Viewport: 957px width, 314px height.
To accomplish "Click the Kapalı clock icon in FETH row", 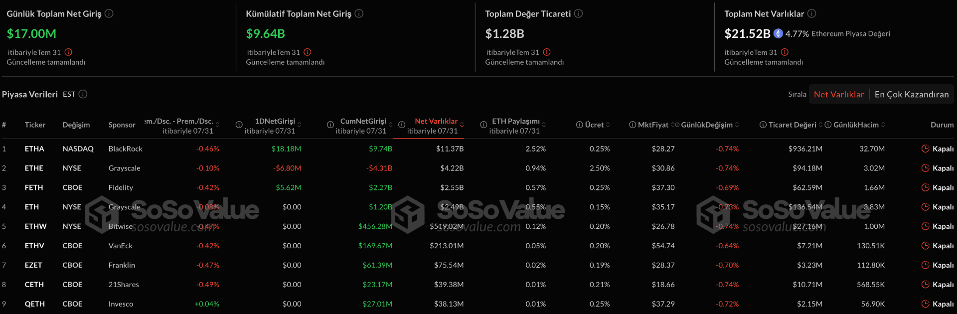I will point(926,187).
